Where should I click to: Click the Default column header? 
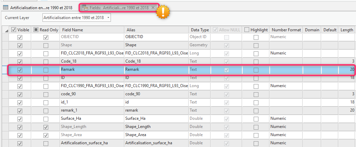click(x=330, y=30)
